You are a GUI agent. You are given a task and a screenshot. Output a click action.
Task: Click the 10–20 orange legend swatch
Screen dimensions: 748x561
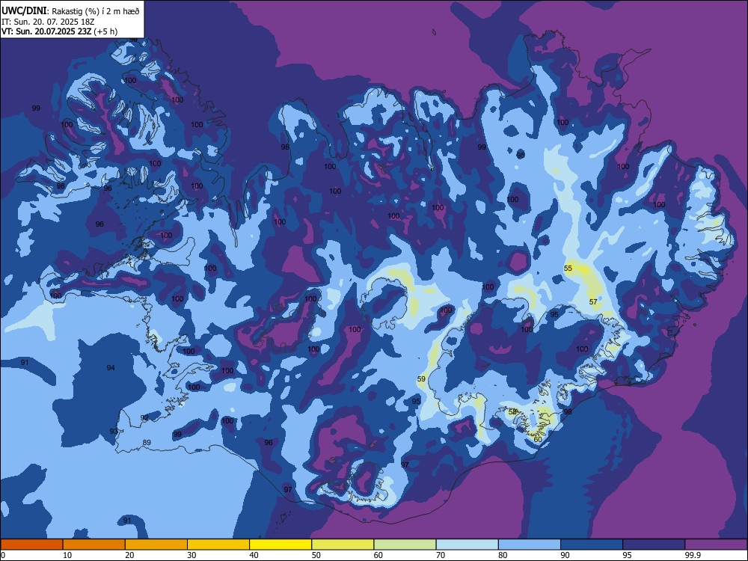[94, 545]
